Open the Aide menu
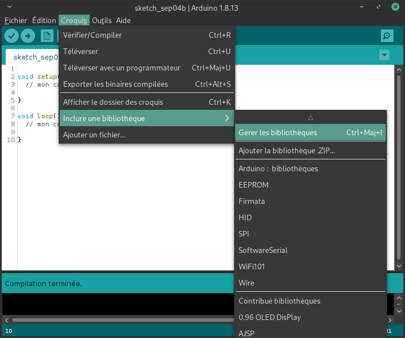The width and height of the screenshot is (405, 338). pos(124,20)
